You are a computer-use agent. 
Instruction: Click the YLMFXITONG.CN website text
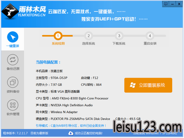click(32, 15)
